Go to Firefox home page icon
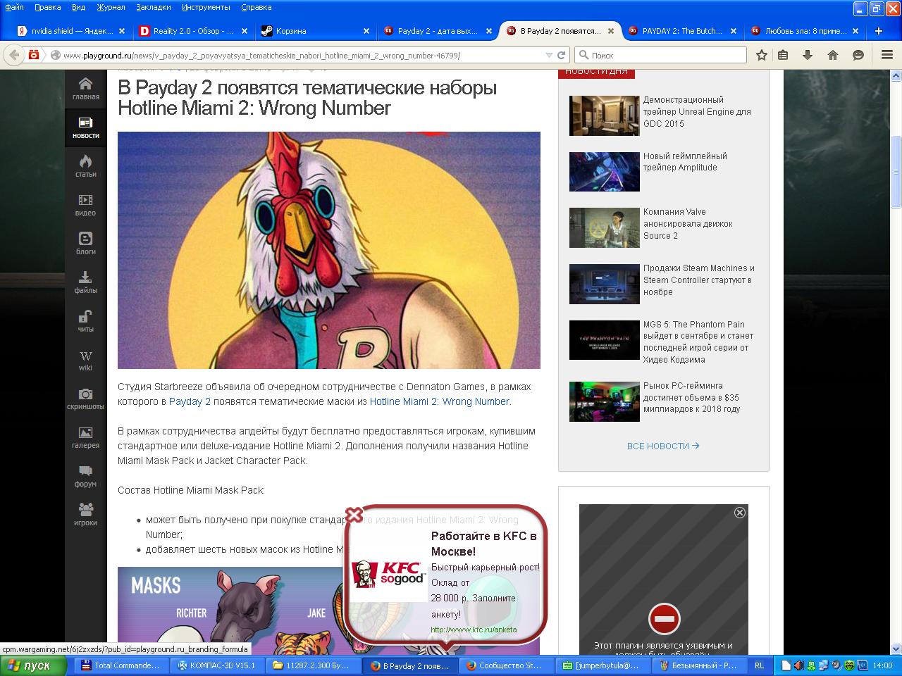Image resolution: width=902 pixels, height=676 pixels. (833, 55)
